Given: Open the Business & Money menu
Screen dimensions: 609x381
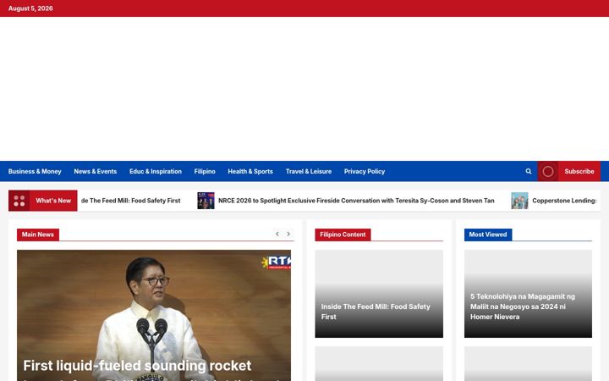Looking at the screenshot, I should (35, 171).
